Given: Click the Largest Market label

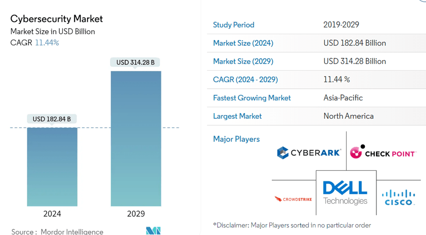Looking at the screenshot, I should pos(237,116).
